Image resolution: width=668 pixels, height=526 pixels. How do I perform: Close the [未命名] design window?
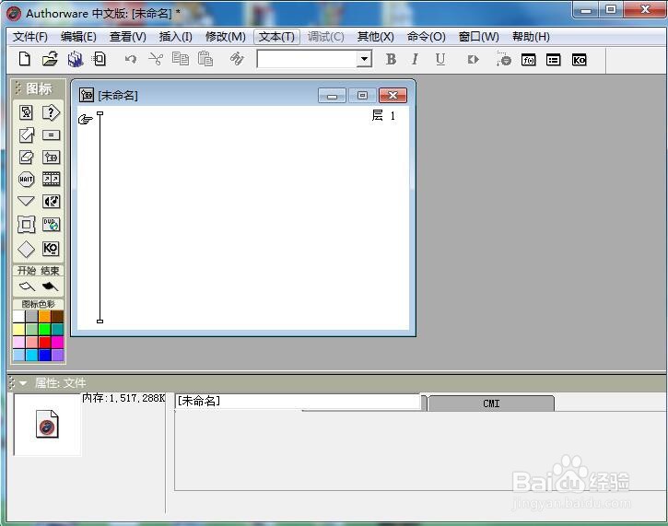point(393,96)
